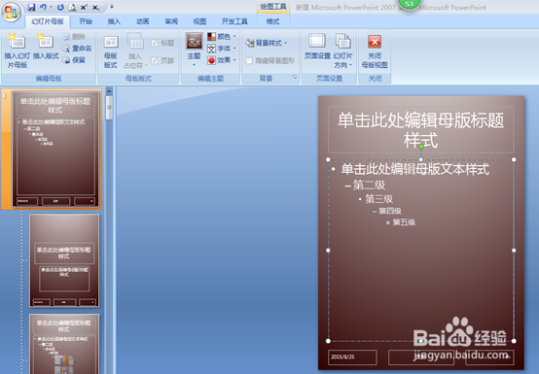Screen dimensions: 539x374
Task: Insert a new slide master (插入幻灯片母版)
Action: 17,51
